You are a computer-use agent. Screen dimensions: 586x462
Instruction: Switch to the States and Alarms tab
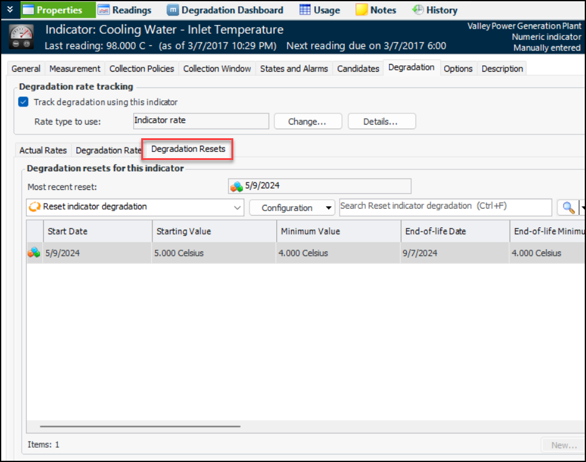tap(294, 68)
